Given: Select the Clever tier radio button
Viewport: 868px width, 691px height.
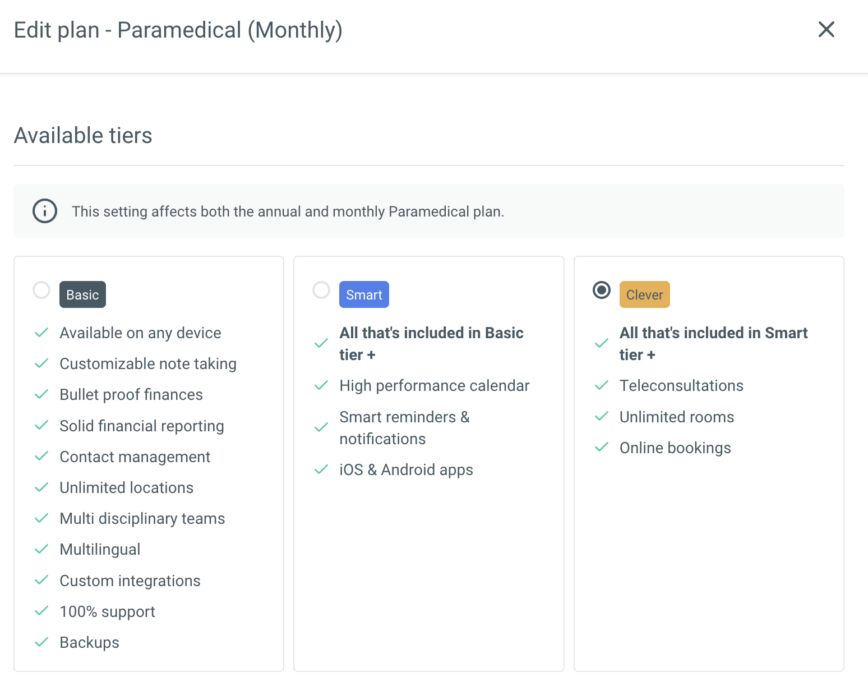Looking at the screenshot, I should pyautogui.click(x=602, y=290).
